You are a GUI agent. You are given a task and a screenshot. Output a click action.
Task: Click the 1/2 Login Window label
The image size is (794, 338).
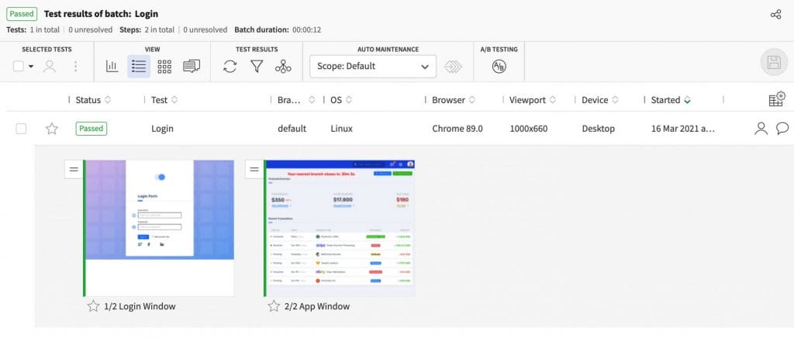[140, 306]
